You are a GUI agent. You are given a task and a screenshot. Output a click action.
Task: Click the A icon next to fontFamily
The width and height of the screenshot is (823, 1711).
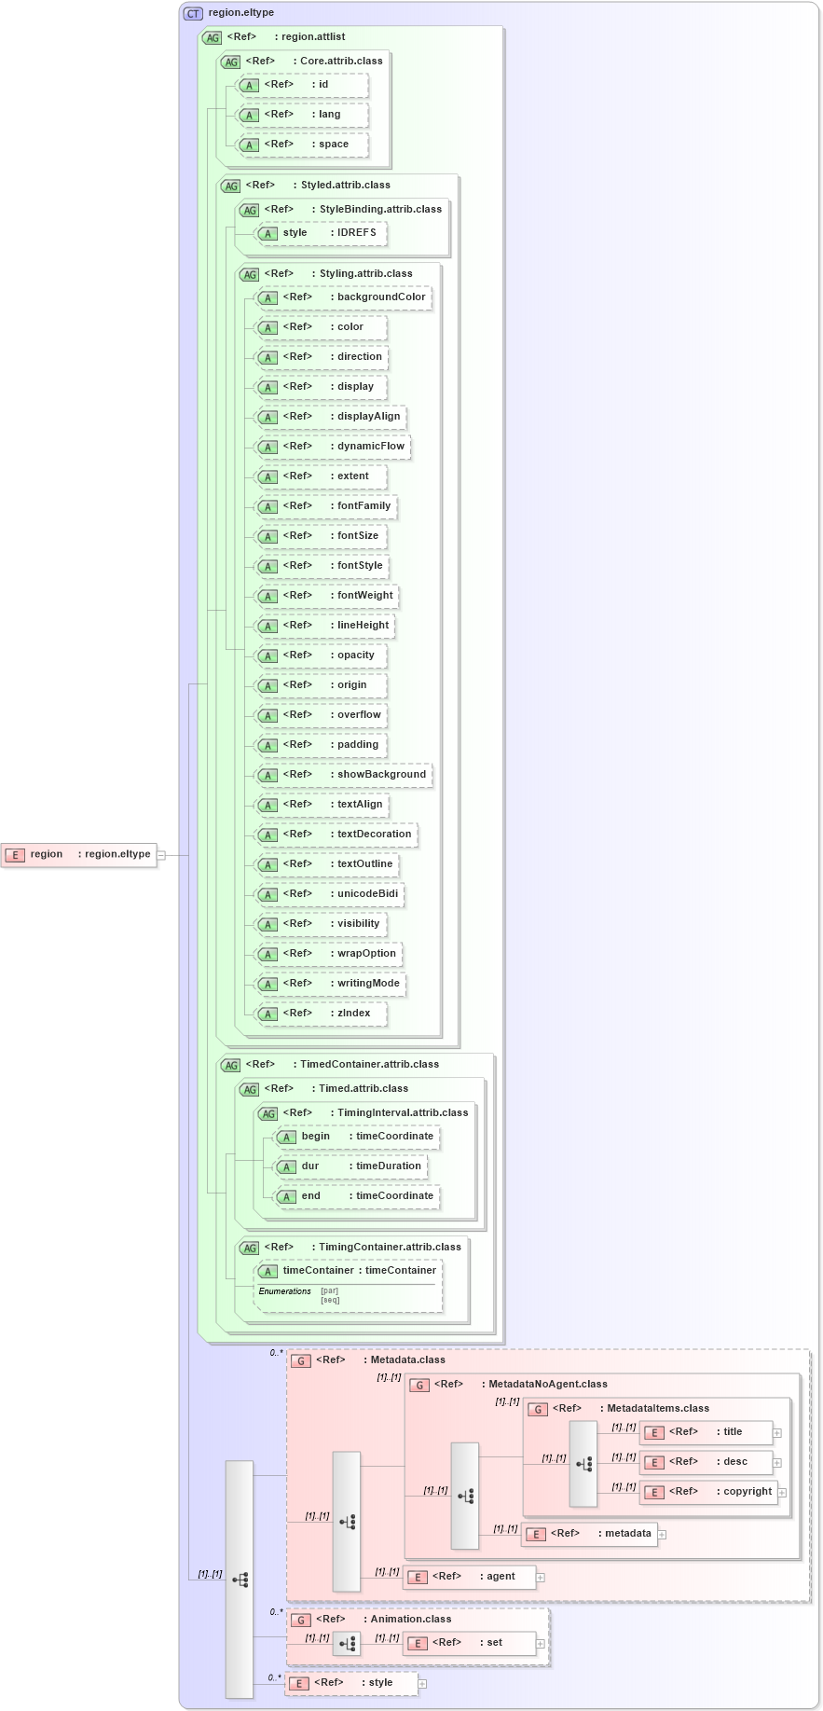pyautogui.click(x=267, y=507)
